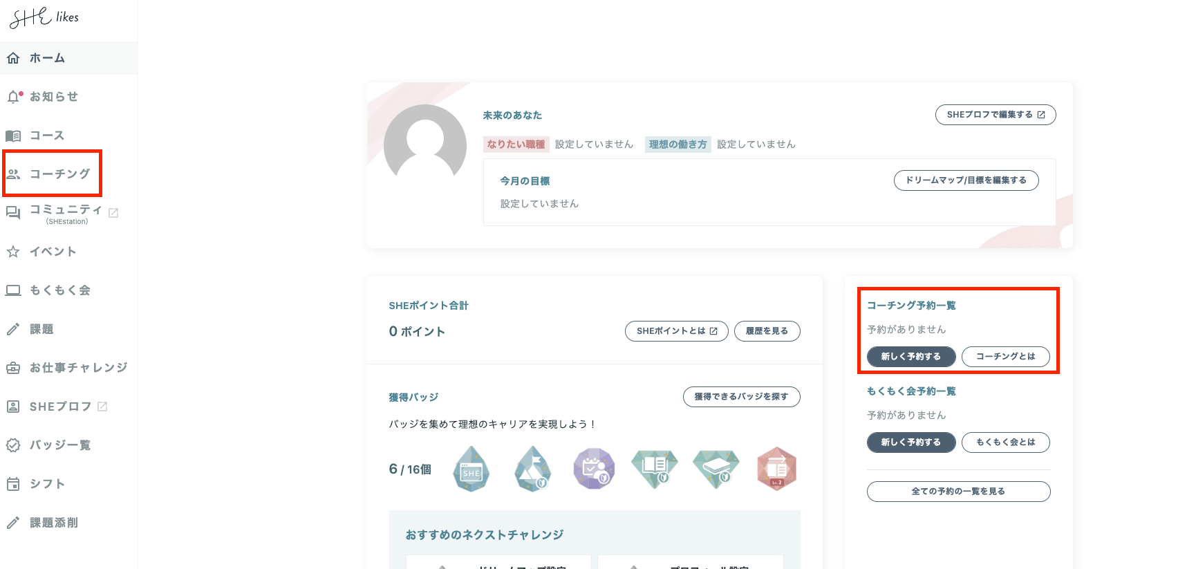Click the おすすめのネクストチャレンジ heading

(485, 535)
